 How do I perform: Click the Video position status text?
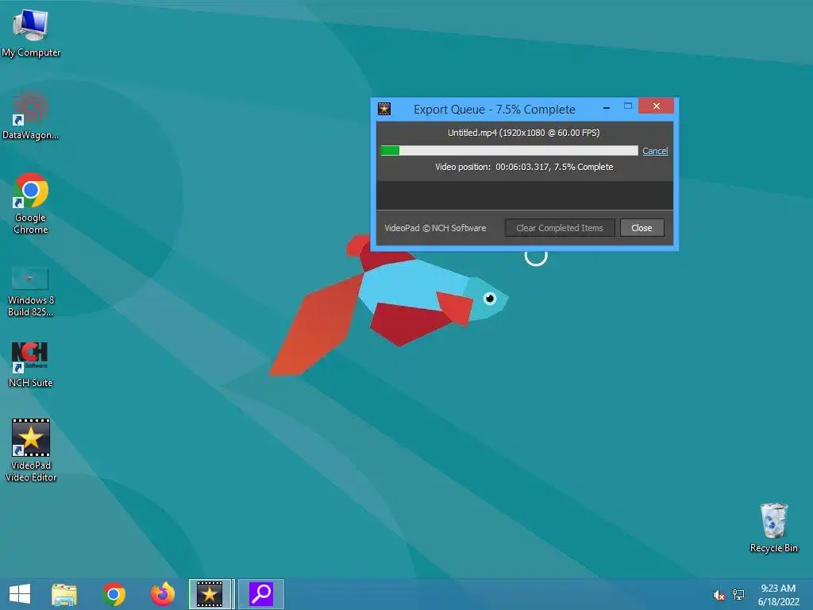pos(524,167)
